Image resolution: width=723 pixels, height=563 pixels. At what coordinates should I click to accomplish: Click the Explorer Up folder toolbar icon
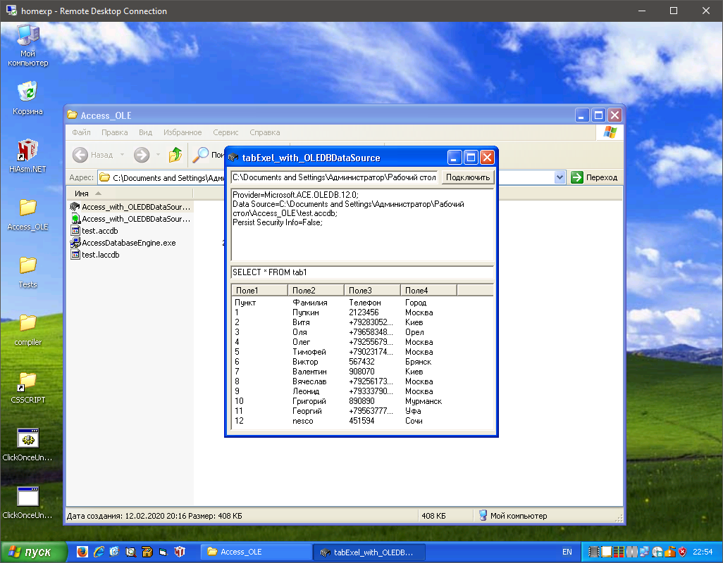pos(175,155)
